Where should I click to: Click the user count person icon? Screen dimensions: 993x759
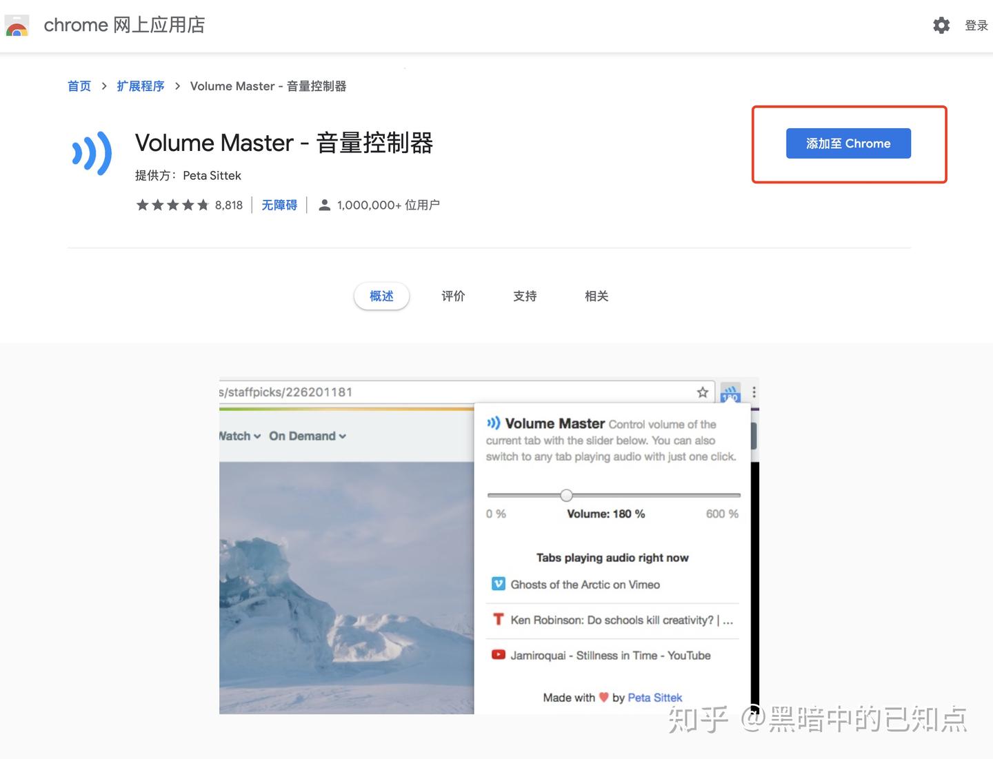coord(324,205)
